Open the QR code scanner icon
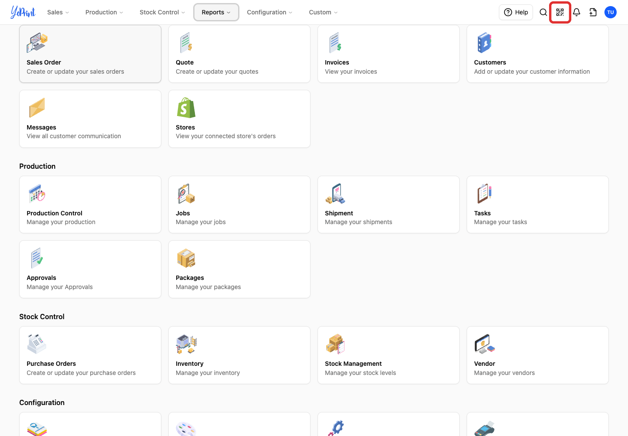 [560, 12]
